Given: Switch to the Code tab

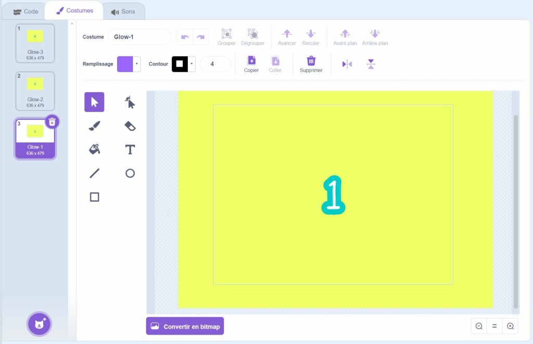Looking at the screenshot, I should 26,11.
